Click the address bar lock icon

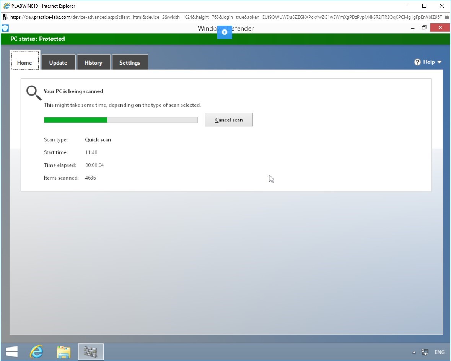tap(447, 17)
